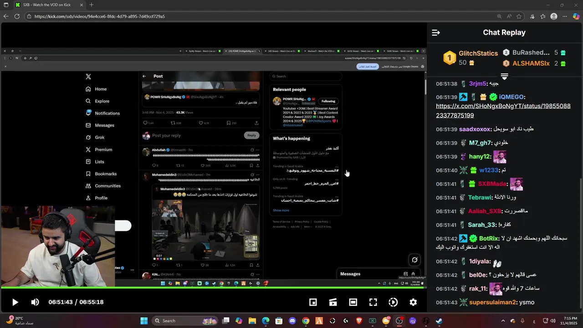Click username M7_gh7 in chat
The height and width of the screenshot is (328, 583).
[481, 143]
